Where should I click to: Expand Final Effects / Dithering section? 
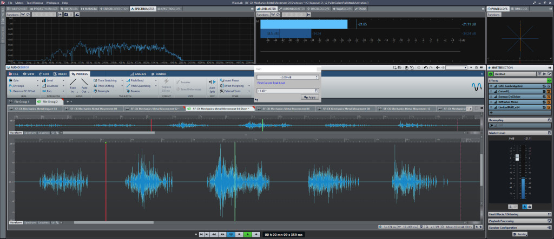point(519,214)
